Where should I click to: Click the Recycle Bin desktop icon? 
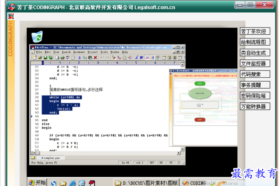tap(38, 36)
